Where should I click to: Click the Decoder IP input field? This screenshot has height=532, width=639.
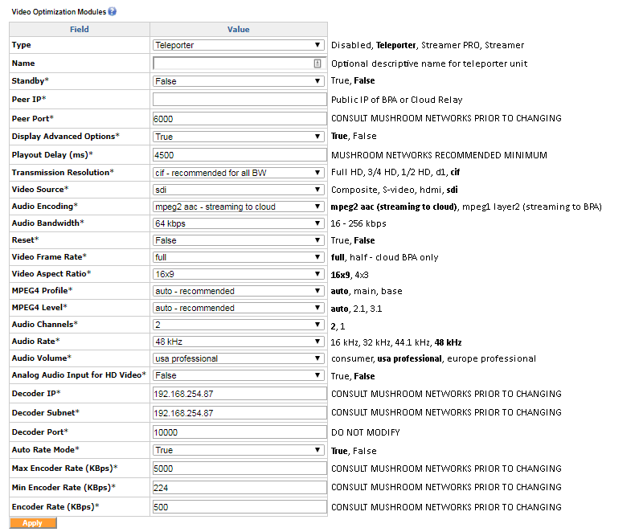240,394
